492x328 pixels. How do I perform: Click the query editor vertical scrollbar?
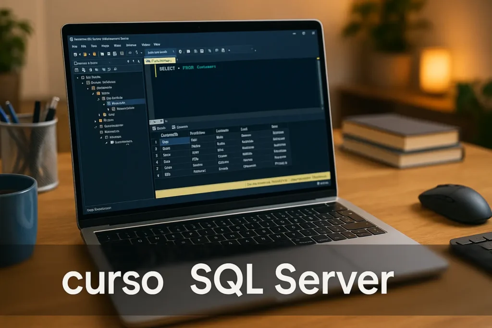[x=320, y=83]
